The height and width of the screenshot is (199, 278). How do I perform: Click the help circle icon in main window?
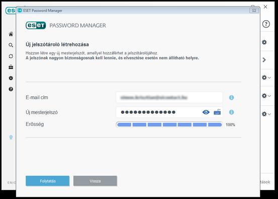[266, 24]
